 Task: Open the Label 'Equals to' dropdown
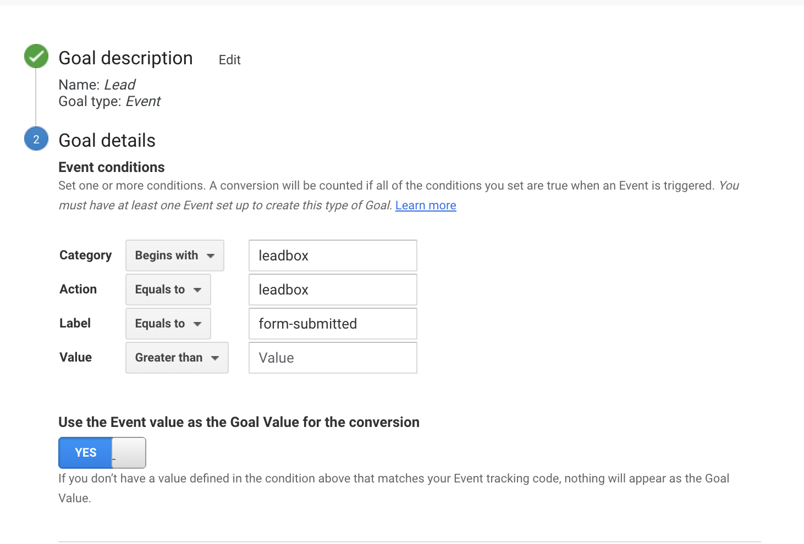coord(168,324)
